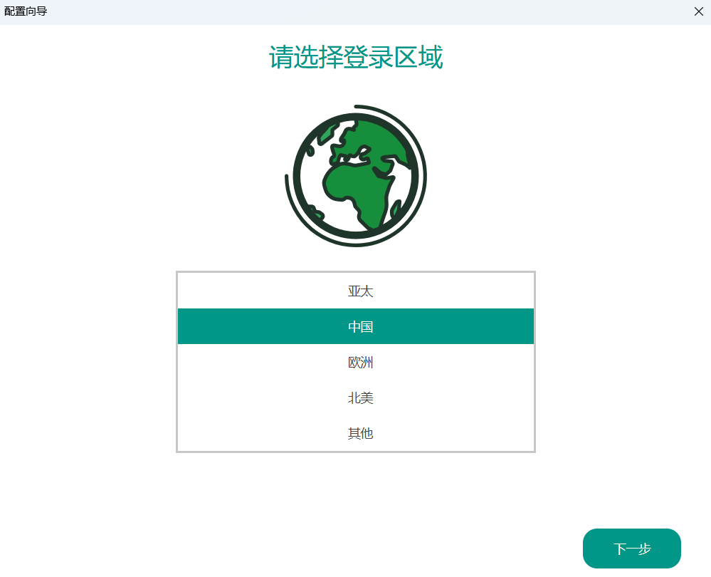The image size is (711, 577).
Task: Click the green globe illustration
Action: (356, 176)
